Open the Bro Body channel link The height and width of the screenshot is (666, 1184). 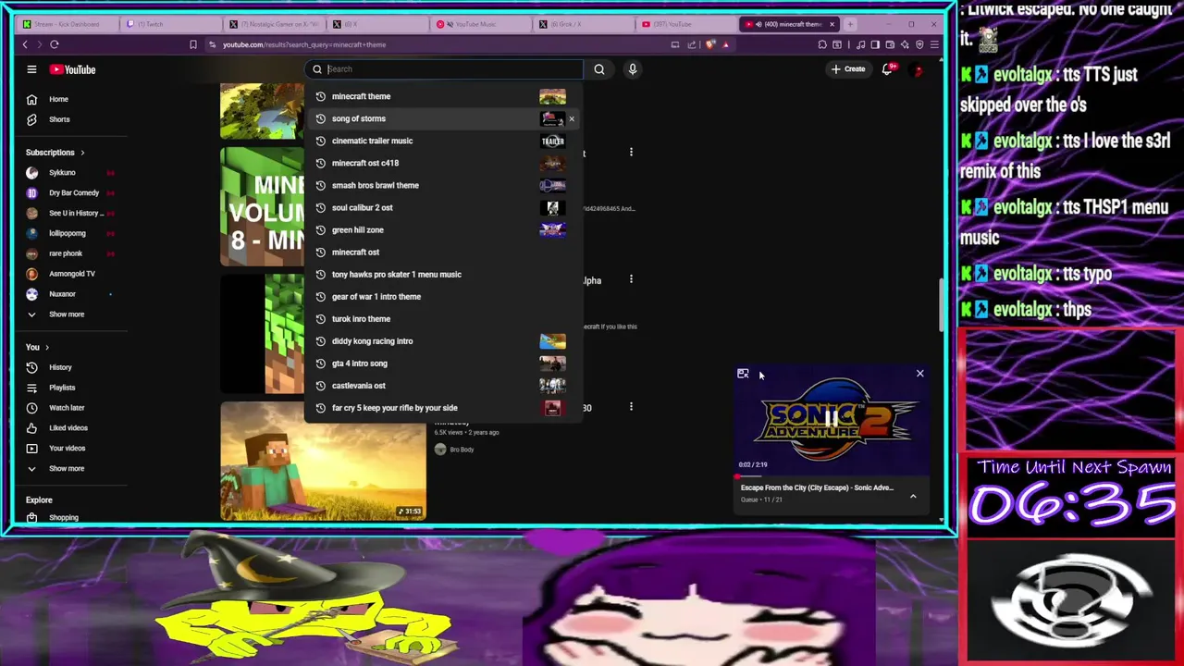tap(462, 450)
